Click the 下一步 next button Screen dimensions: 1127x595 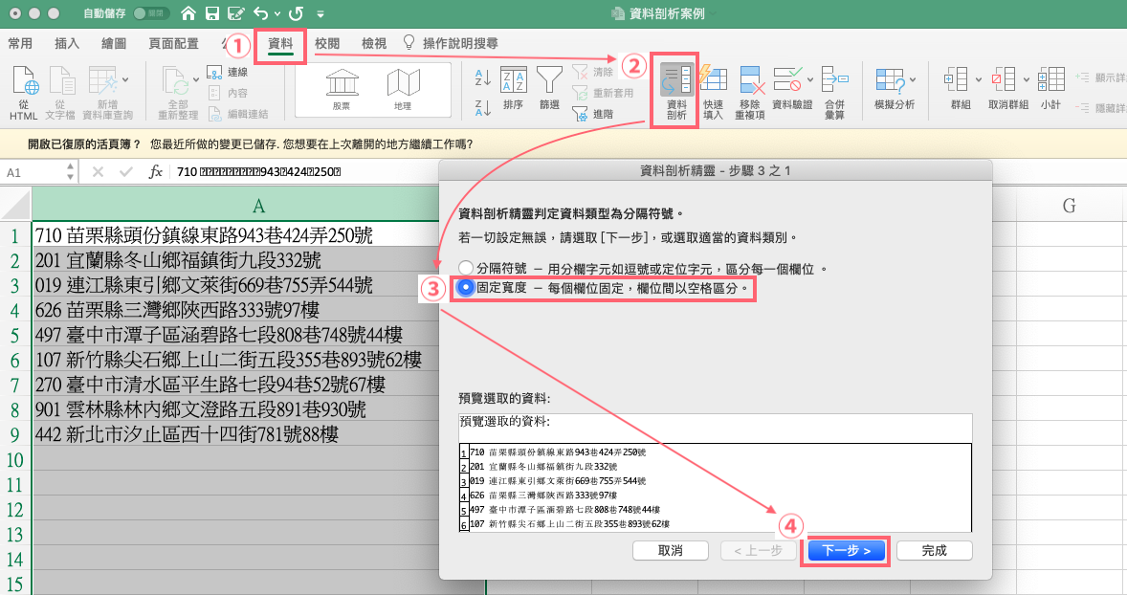point(845,551)
